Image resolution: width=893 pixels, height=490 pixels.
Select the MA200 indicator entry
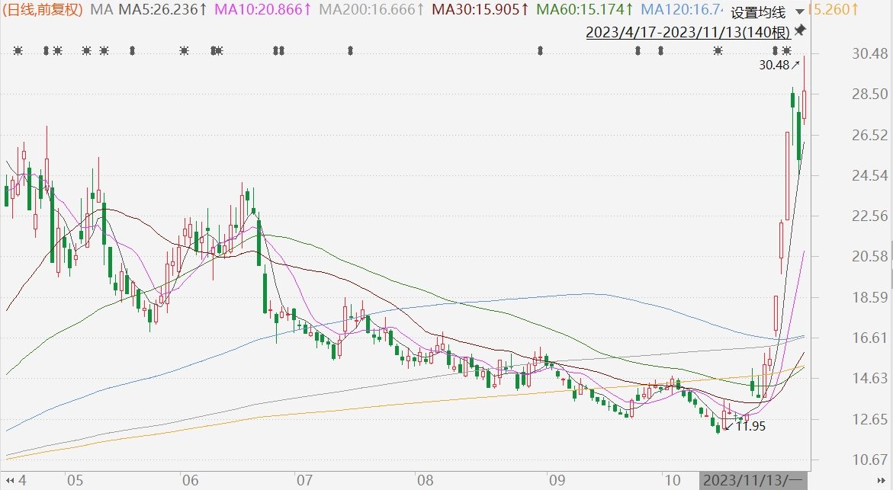371,10
